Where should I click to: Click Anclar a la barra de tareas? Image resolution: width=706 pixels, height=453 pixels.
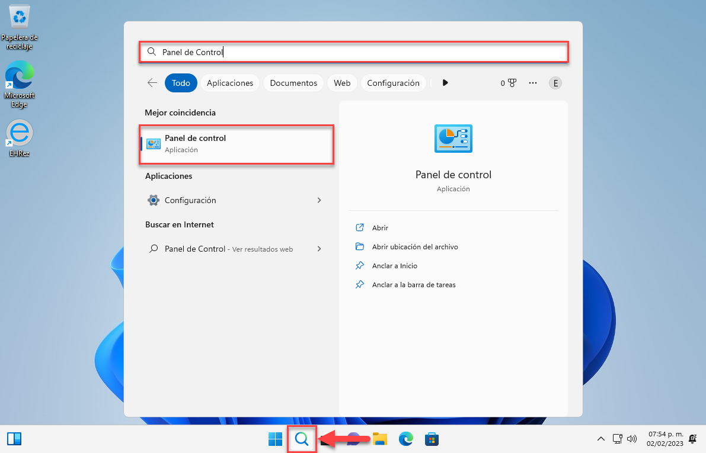coord(414,285)
